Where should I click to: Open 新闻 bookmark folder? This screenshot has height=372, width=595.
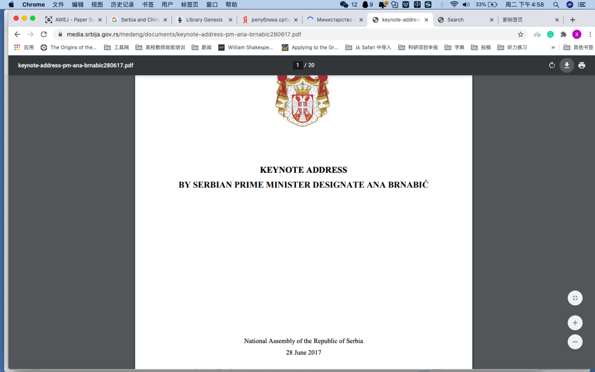point(202,47)
